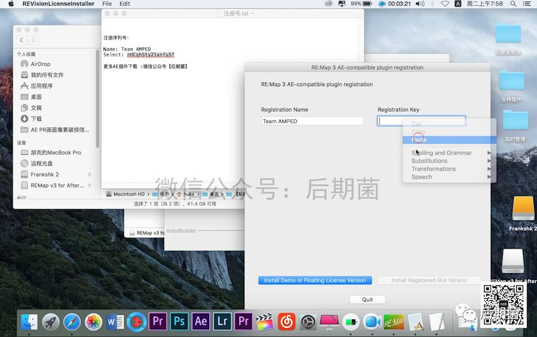Click the Finder sidebar scrollbar
Screen dimensions: 537x337
(x=97, y=98)
